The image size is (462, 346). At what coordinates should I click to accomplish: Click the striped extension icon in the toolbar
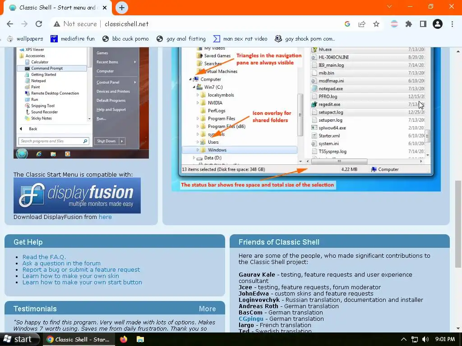394,24
